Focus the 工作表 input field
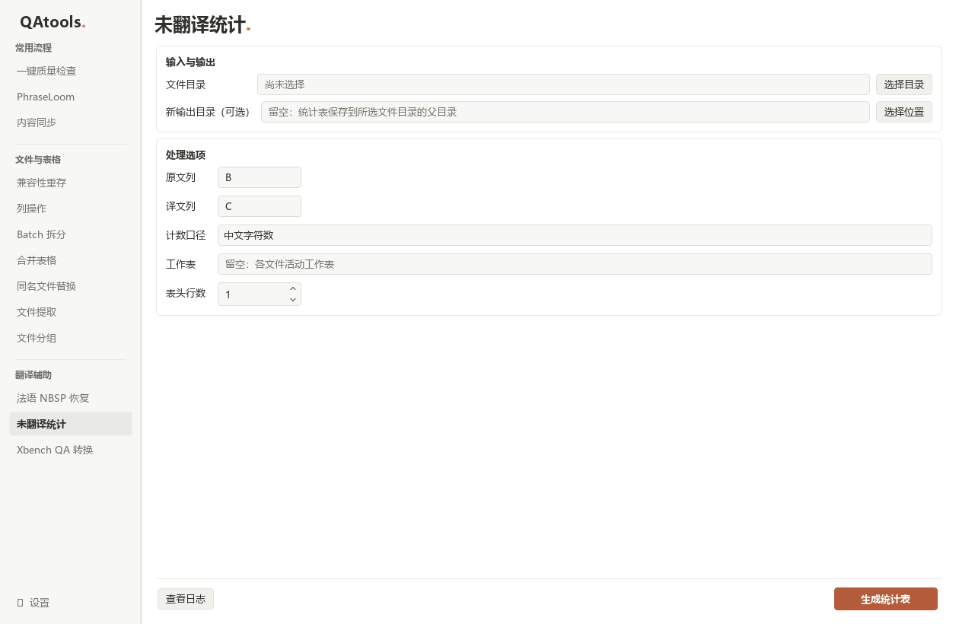 tap(575, 264)
